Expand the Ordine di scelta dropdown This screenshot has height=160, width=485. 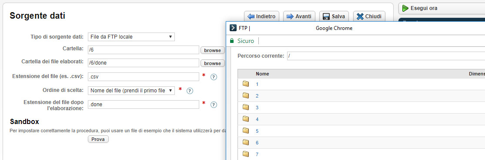coord(131,91)
